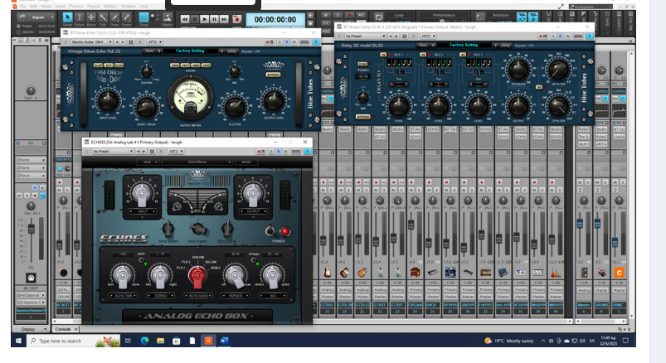The image size is (666, 363).
Task: Open the Electric Guitar 1964 preset dropdown
Action: (x=91, y=42)
